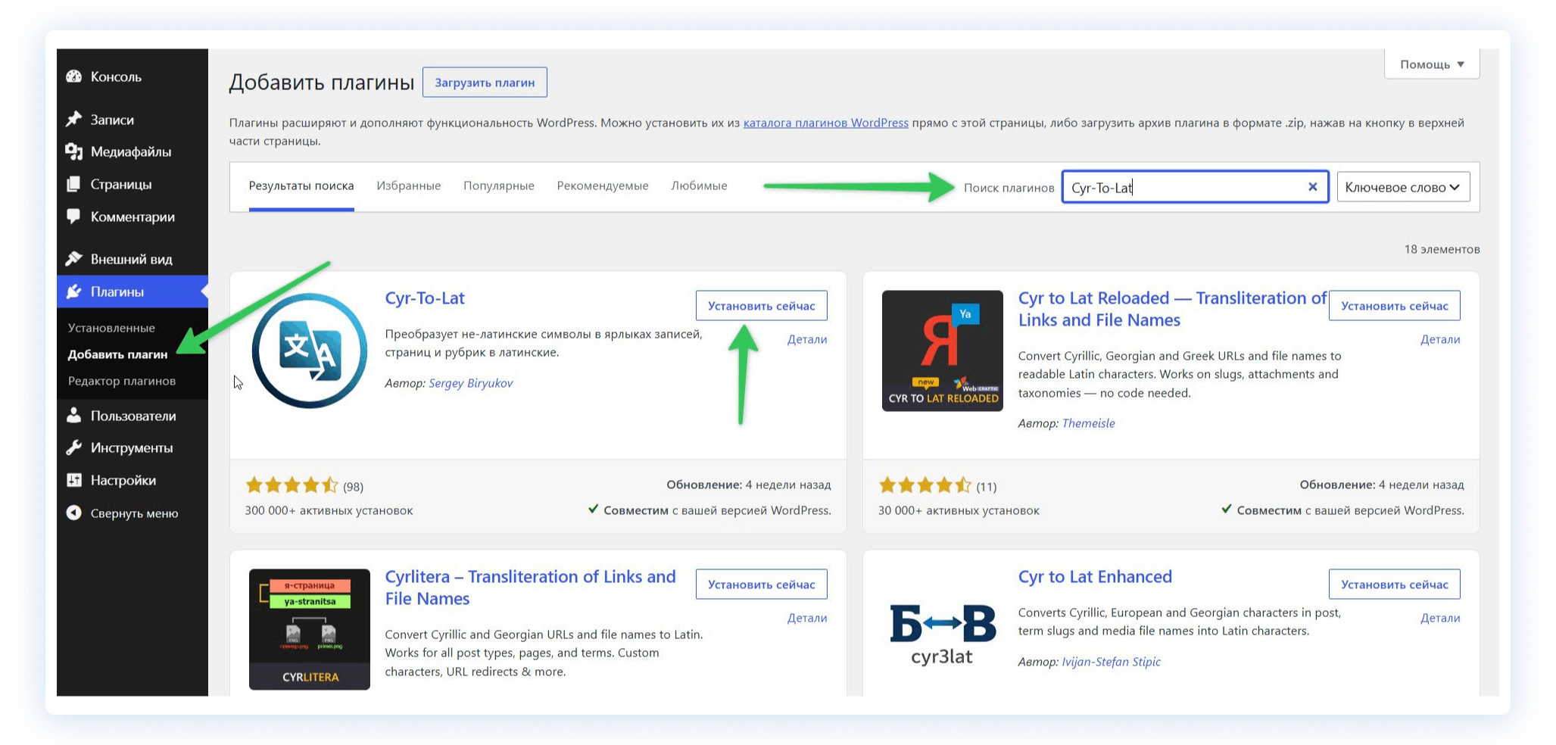Screen dimensions: 1556x745
Task: Expand the Помощь help panel
Action: (1432, 64)
